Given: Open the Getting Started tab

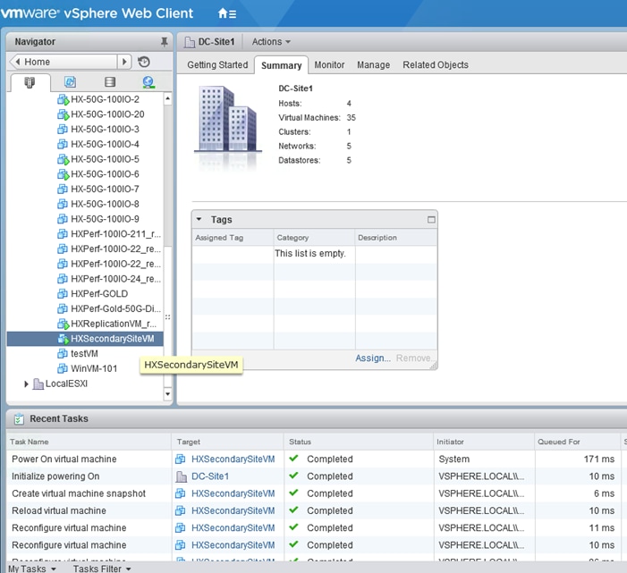Looking at the screenshot, I should [217, 64].
